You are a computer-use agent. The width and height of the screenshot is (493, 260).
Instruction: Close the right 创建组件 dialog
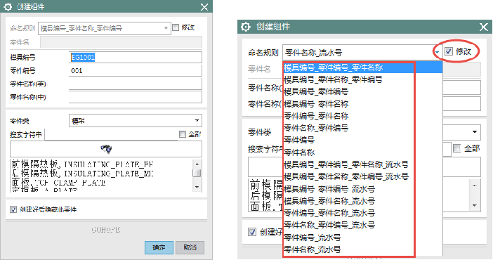[x=484, y=27]
